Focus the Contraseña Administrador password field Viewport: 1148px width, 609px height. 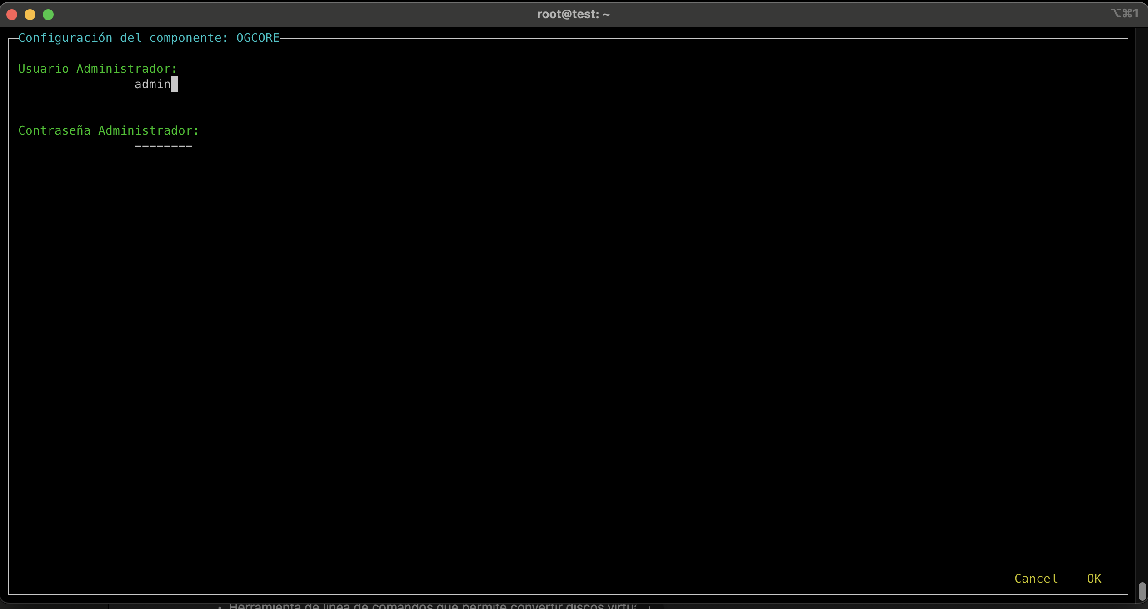[x=164, y=145]
